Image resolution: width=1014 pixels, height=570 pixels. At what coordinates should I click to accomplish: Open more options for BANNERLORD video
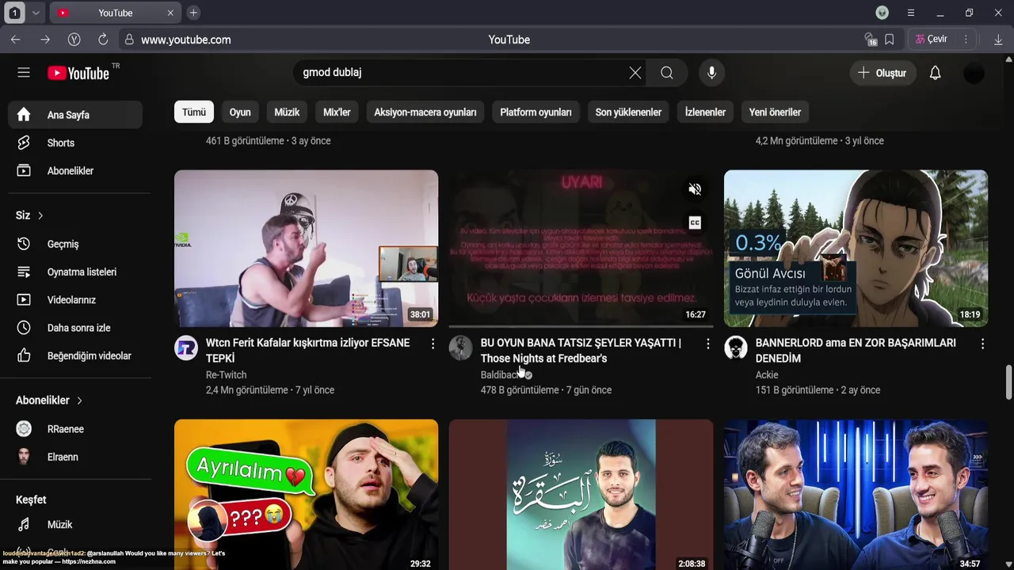(982, 344)
